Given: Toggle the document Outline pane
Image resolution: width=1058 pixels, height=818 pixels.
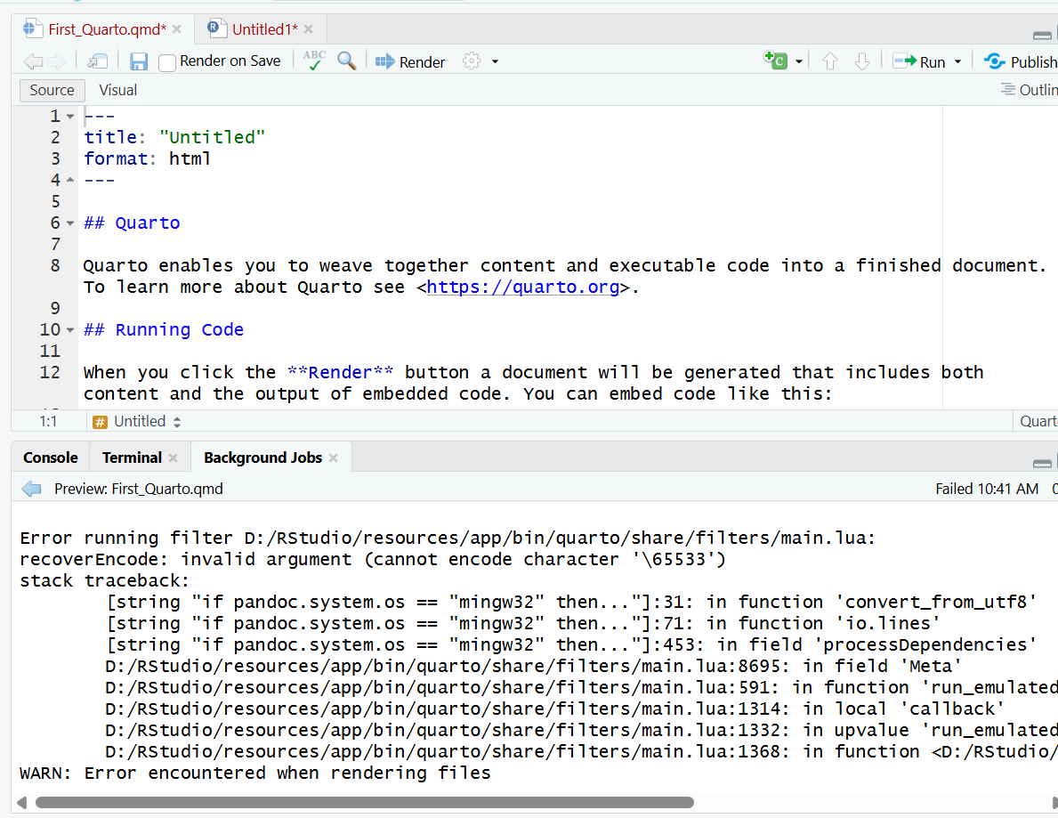Looking at the screenshot, I should pos(1029,90).
